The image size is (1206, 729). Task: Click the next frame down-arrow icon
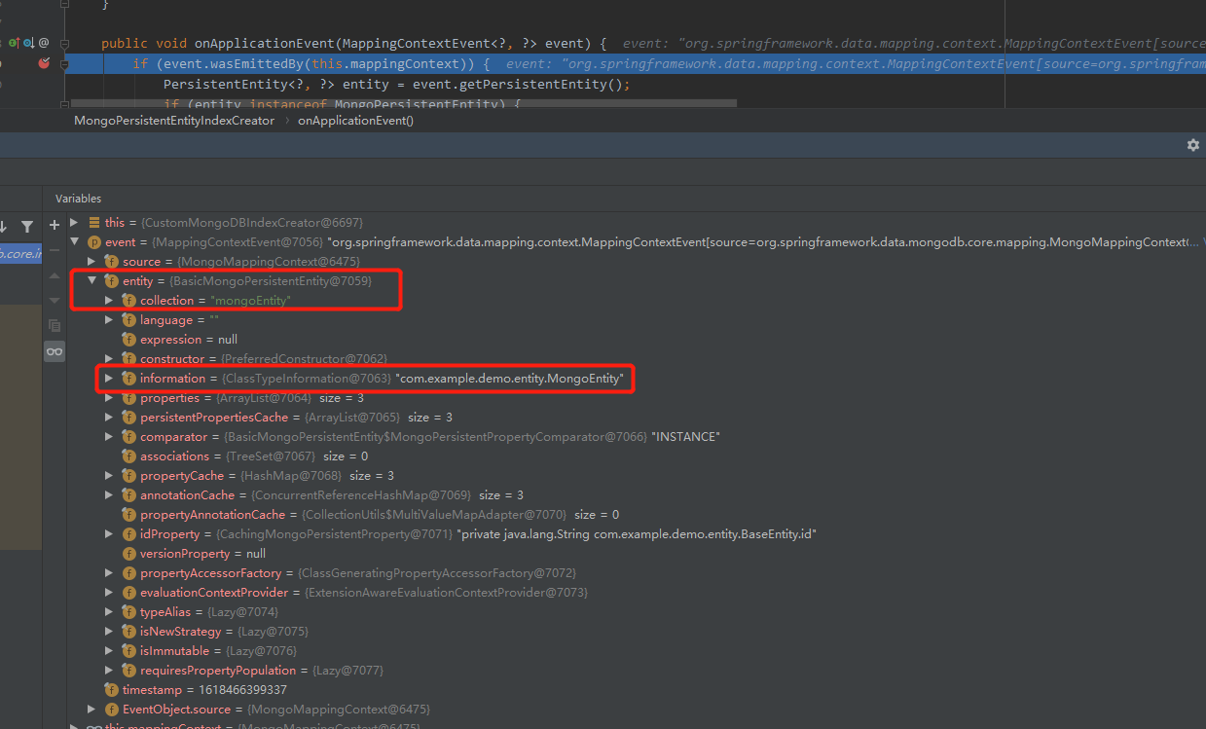pos(4,227)
